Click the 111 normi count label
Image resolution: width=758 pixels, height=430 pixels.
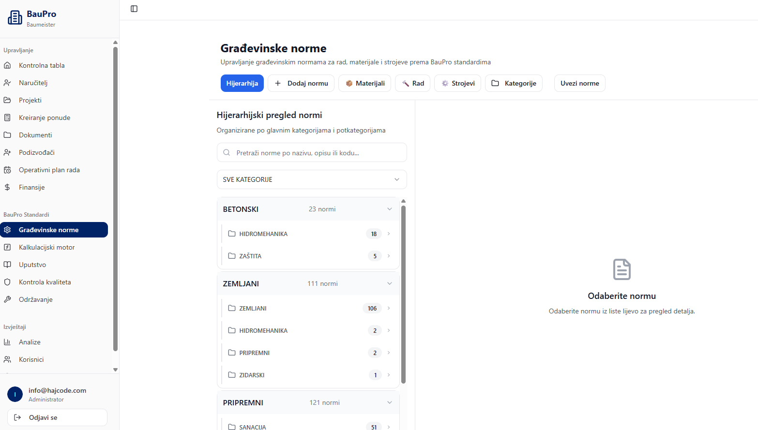(322, 283)
